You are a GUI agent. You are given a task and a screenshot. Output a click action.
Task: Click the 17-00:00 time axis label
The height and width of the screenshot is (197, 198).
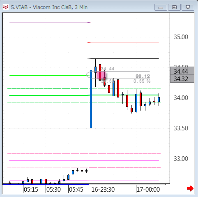click(148, 190)
